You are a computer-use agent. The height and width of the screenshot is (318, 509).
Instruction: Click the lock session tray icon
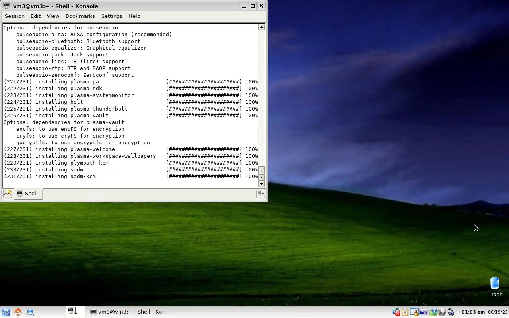451,312
